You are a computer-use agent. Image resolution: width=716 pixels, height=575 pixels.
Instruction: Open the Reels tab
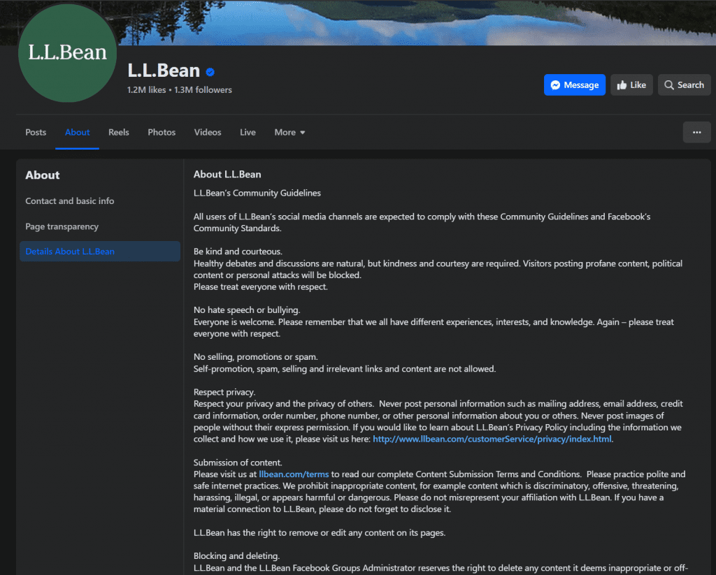point(118,132)
